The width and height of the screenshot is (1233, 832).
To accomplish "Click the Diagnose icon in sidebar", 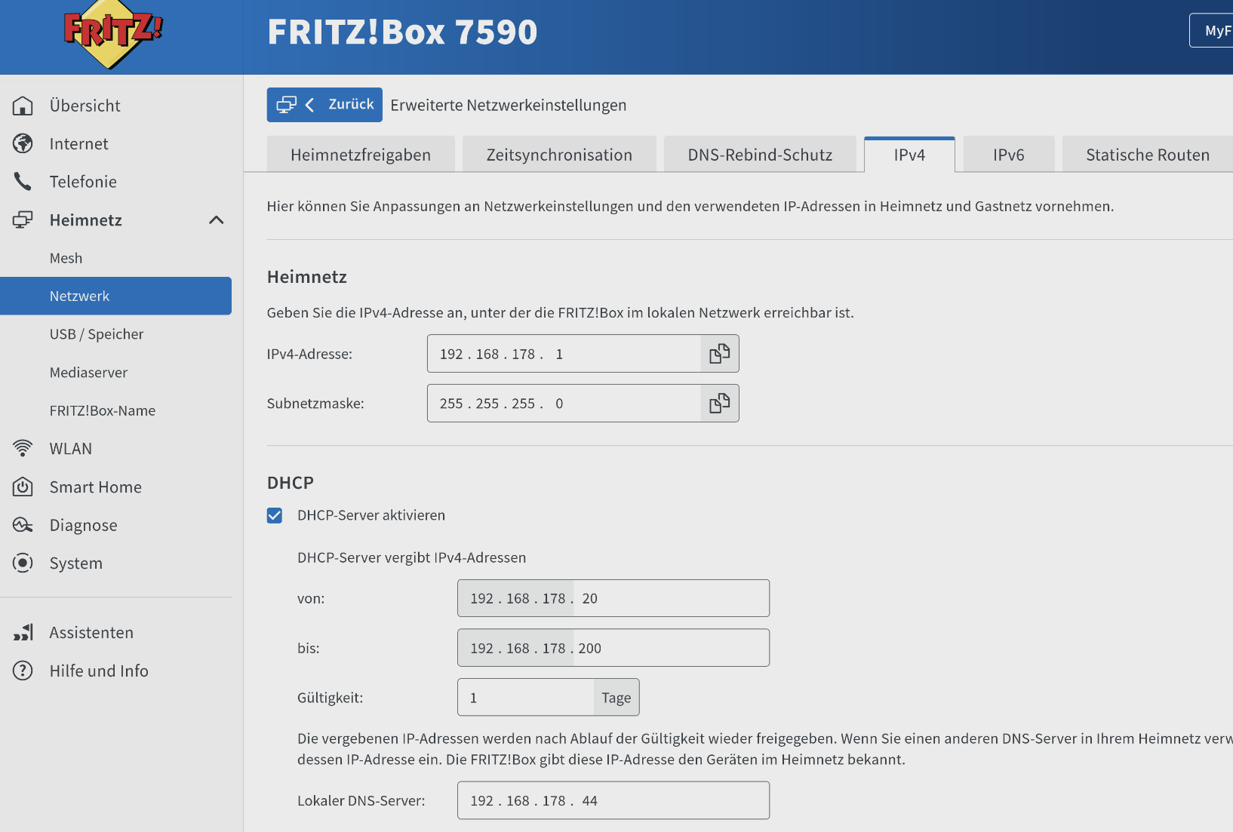I will coord(23,525).
